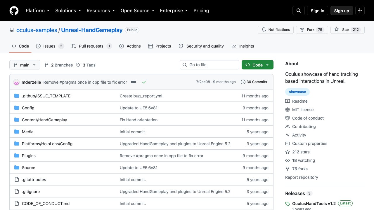Click the Activity pulse icon
This screenshot has height=210, width=374.
(288, 135)
